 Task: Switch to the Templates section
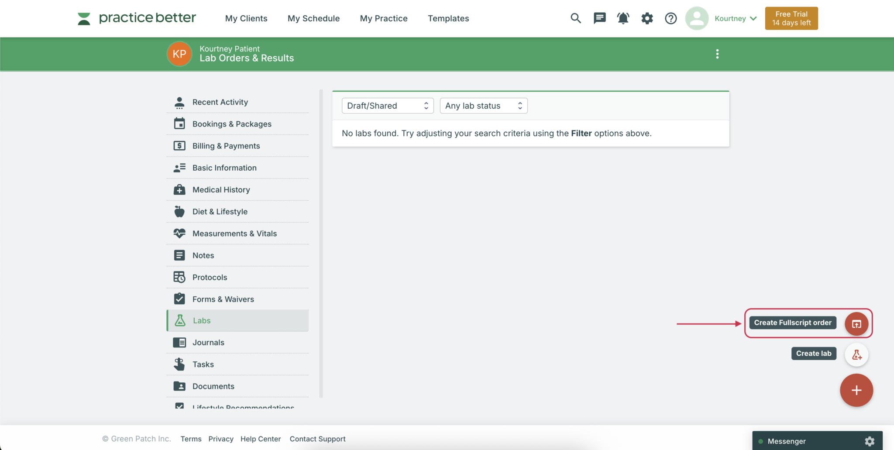tap(448, 18)
